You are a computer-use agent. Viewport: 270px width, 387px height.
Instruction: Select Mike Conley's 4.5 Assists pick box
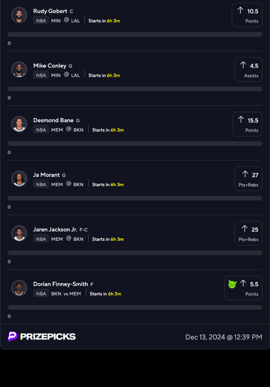coord(248,70)
